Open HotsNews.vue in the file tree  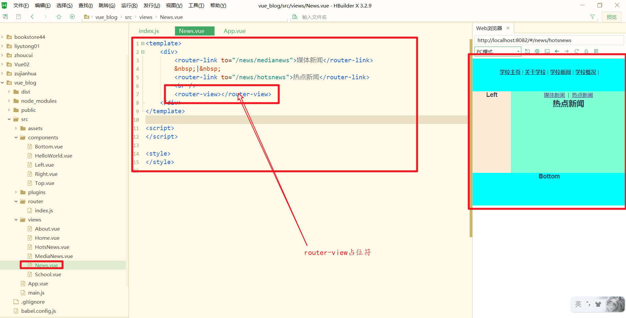point(52,247)
